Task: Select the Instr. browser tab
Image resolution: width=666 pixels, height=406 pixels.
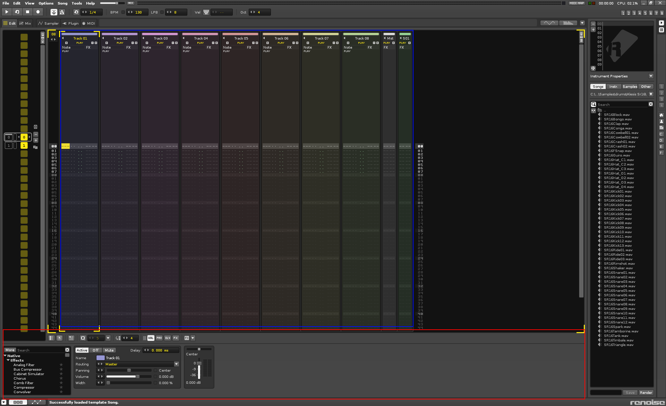Action: (x=614, y=86)
